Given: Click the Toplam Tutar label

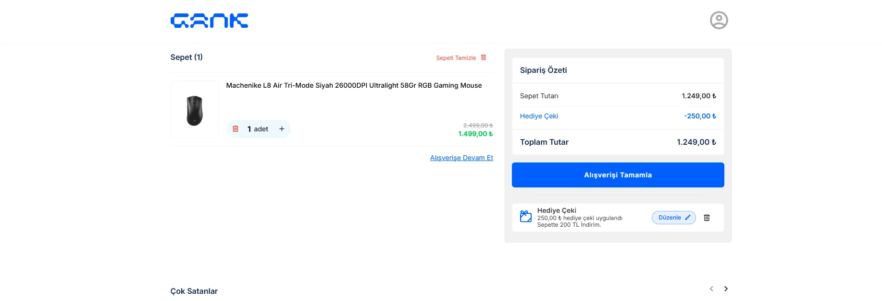Looking at the screenshot, I should coord(544,142).
